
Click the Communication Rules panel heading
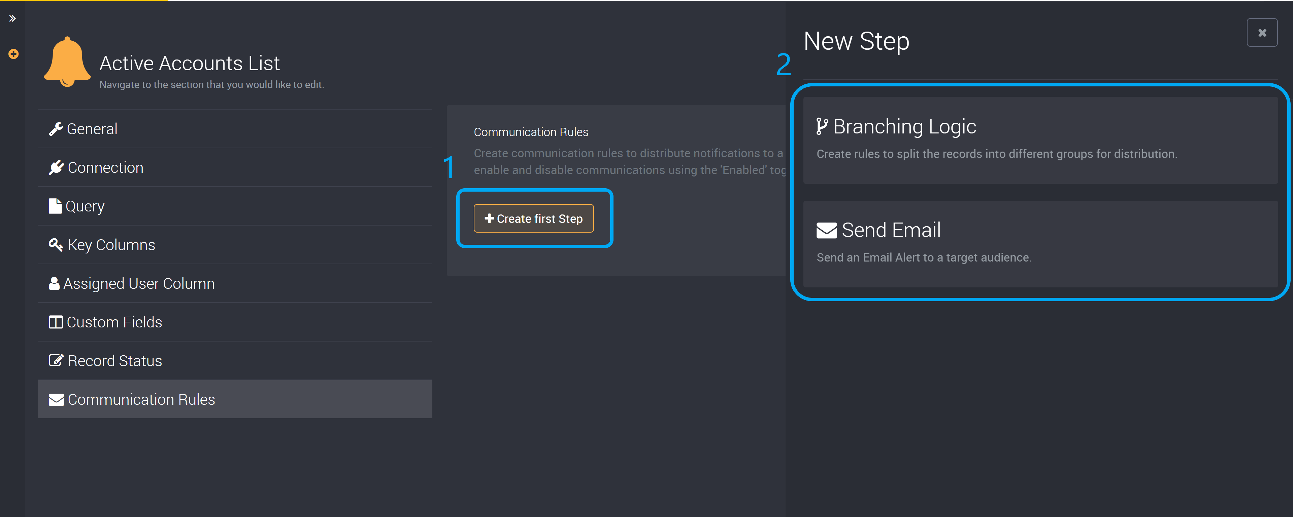(x=531, y=132)
